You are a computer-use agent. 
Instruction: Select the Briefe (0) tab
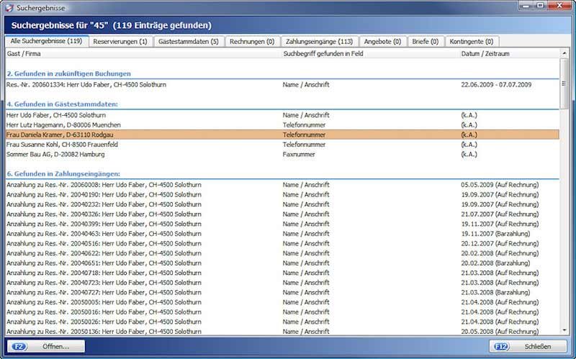[426, 42]
